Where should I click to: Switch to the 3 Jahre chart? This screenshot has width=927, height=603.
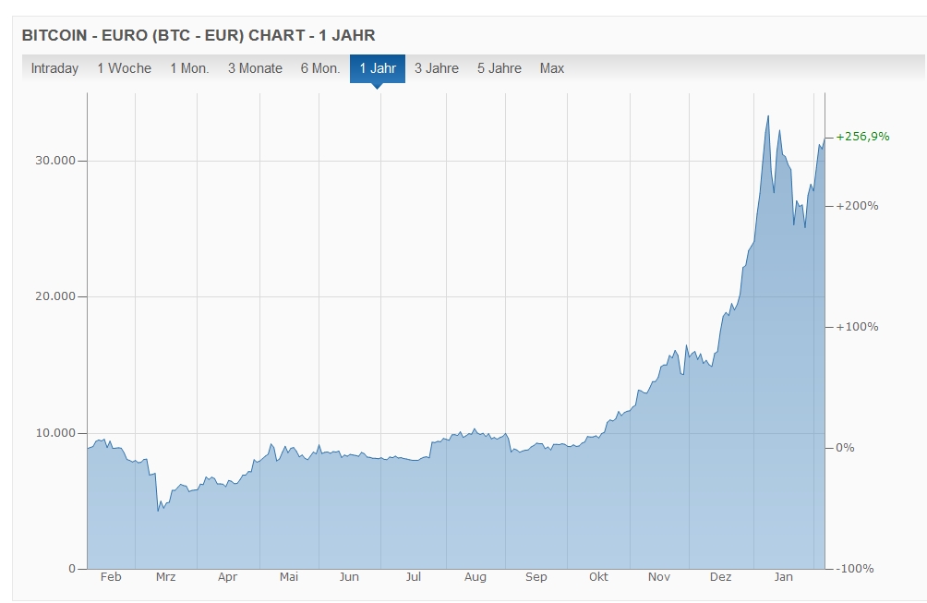click(437, 68)
